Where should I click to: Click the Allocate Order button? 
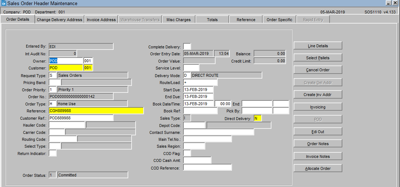point(317,168)
